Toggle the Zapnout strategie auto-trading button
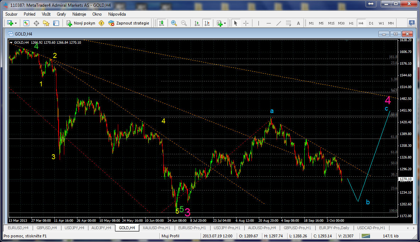 129,23
